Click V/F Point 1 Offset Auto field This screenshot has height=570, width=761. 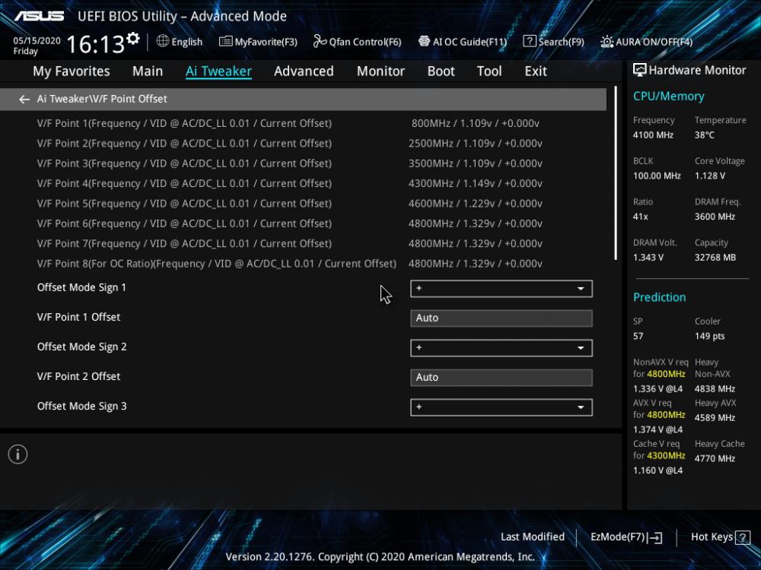(501, 318)
